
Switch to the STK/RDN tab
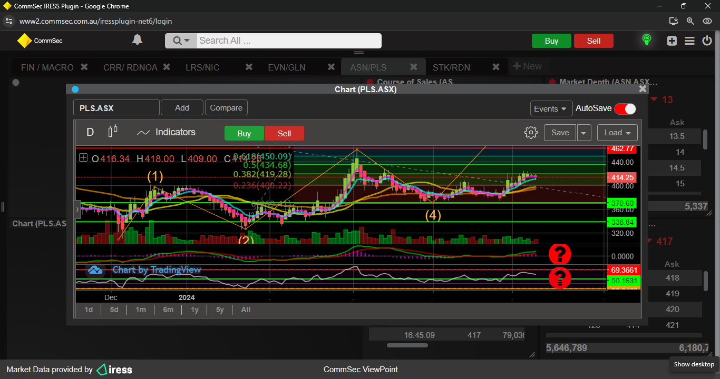pos(451,67)
